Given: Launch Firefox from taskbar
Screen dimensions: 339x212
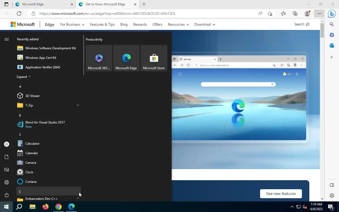Looking at the screenshot, I should 46,207.
